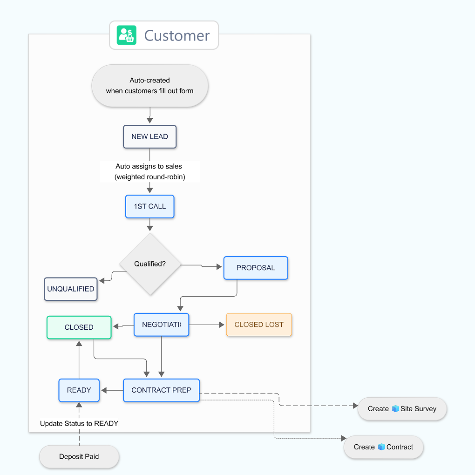Click the Deposit Paid trigger node
475x475 pixels.
pyautogui.click(x=79, y=457)
